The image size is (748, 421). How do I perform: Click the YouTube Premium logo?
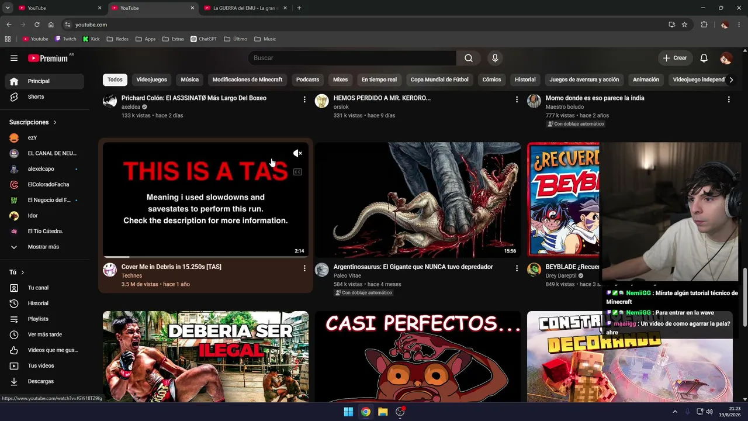[x=48, y=58]
